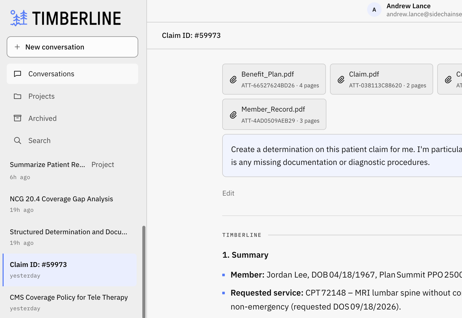Click the paperclip icon on Claim.pdf
This screenshot has height=318, width=462.
[341, 79]
